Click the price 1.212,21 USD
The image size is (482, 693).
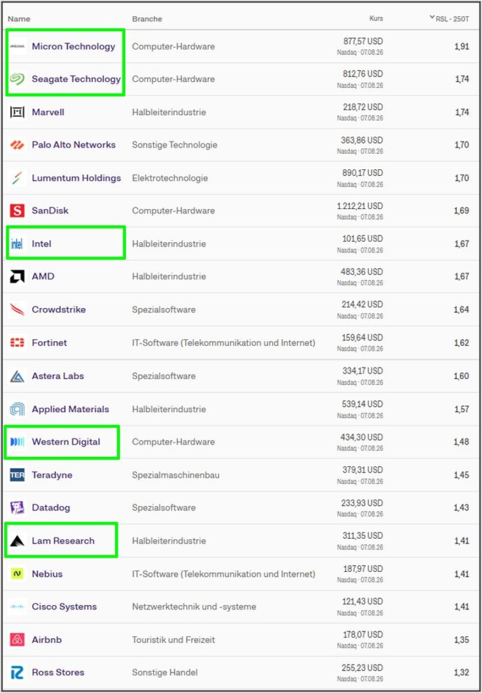[x=360, y=206]
